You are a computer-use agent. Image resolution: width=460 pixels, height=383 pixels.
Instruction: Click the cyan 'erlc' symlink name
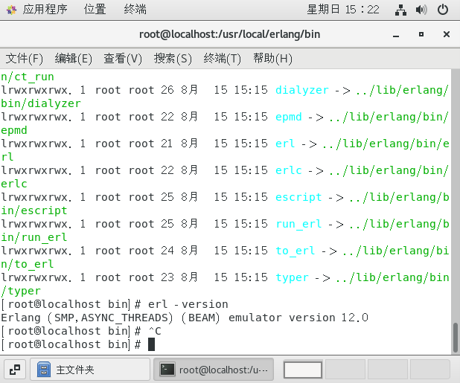[289, 170]
